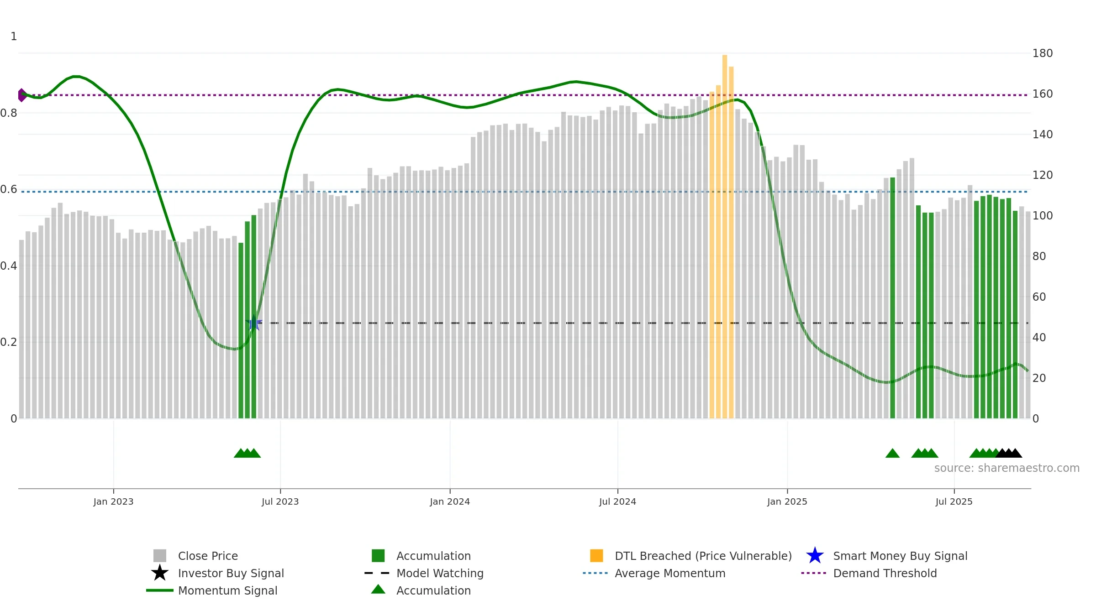This screenshot has height=616, width=1096.
Task: Click the Jul 2023 axis label
Action: [x=280, y=502]
